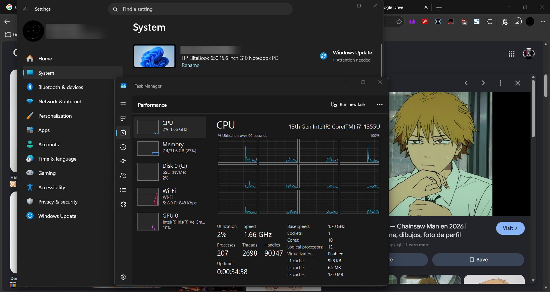This screenshot has height=292, width=550.
Task: Add page to favorites with star icon
Action: (399, 22)
